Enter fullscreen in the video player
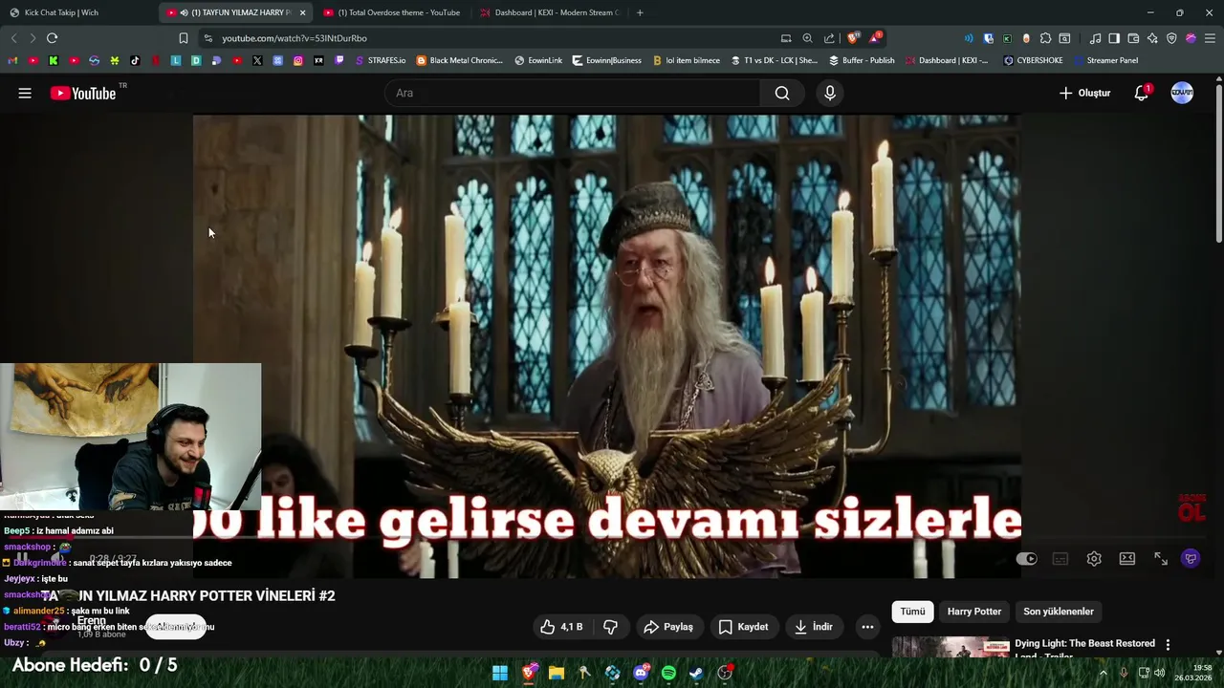 click(1161, 559)
